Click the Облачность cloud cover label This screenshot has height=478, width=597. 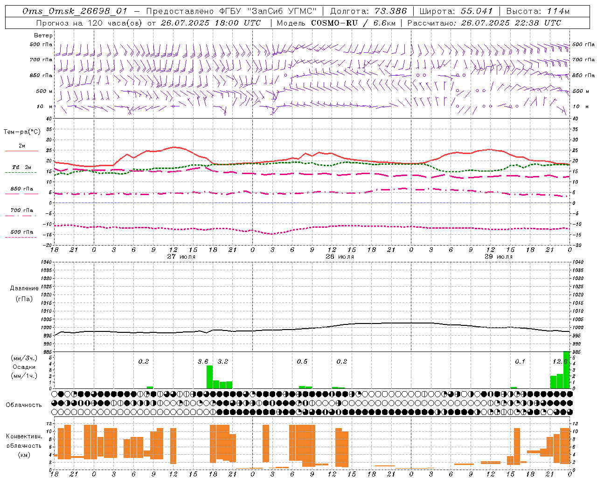24,405
